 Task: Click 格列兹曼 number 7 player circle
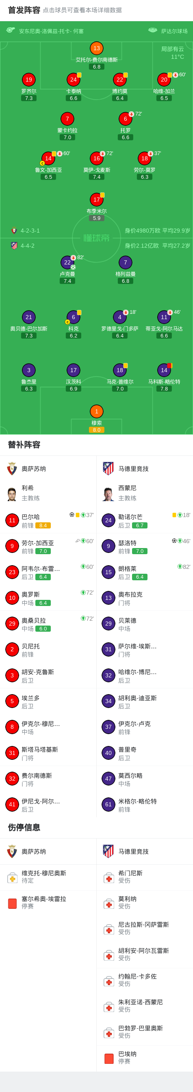(126, 262)
